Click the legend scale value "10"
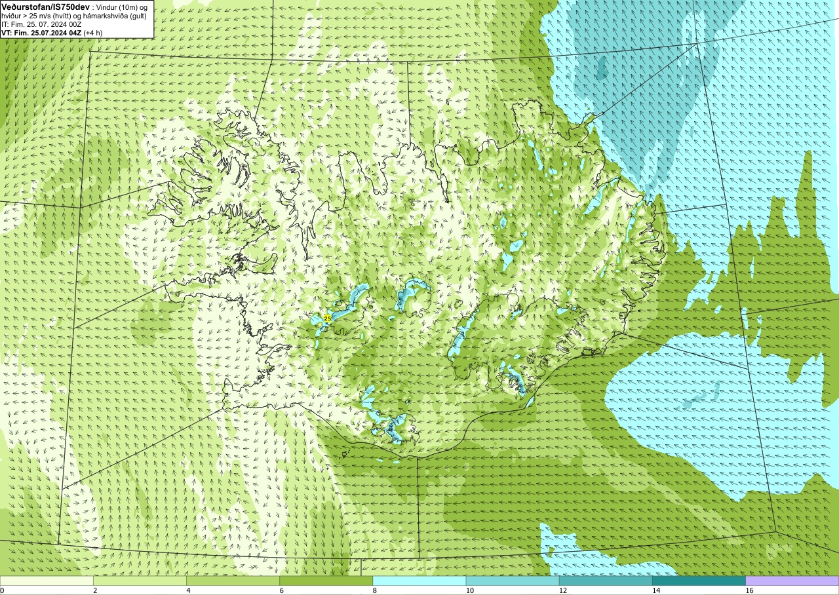 click(469, 590)
